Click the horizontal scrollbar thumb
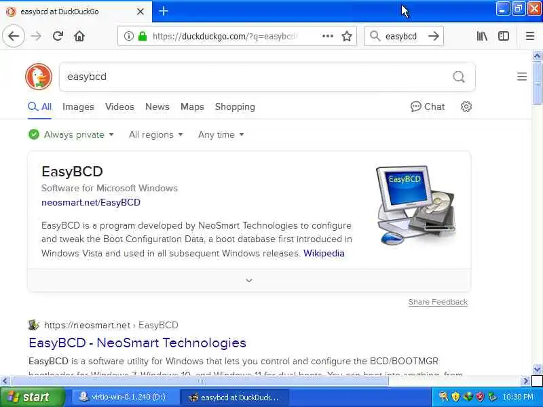Viewport: 543px width, 407px height. click(x=200, y=381)
